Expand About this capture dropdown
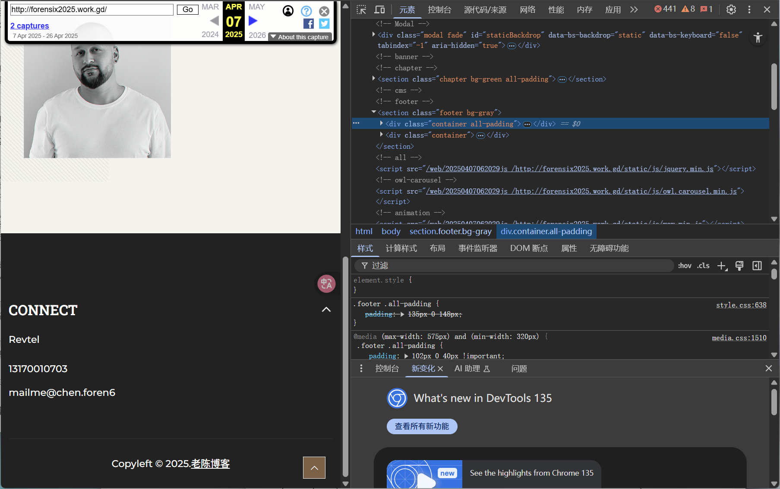 click(x=300, y=37)
